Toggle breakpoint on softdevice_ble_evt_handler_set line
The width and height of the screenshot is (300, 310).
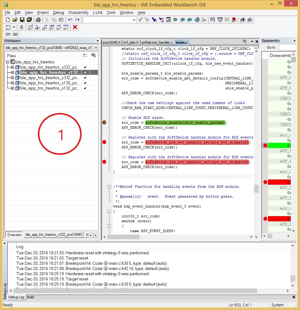(x=104, y=142)
